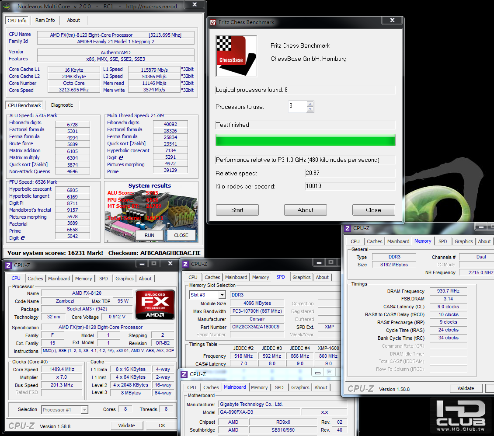Click Validate in the CPU-Z CPU window
The width and height of the screenshot is (494, 436).
(x=126, y=426)
